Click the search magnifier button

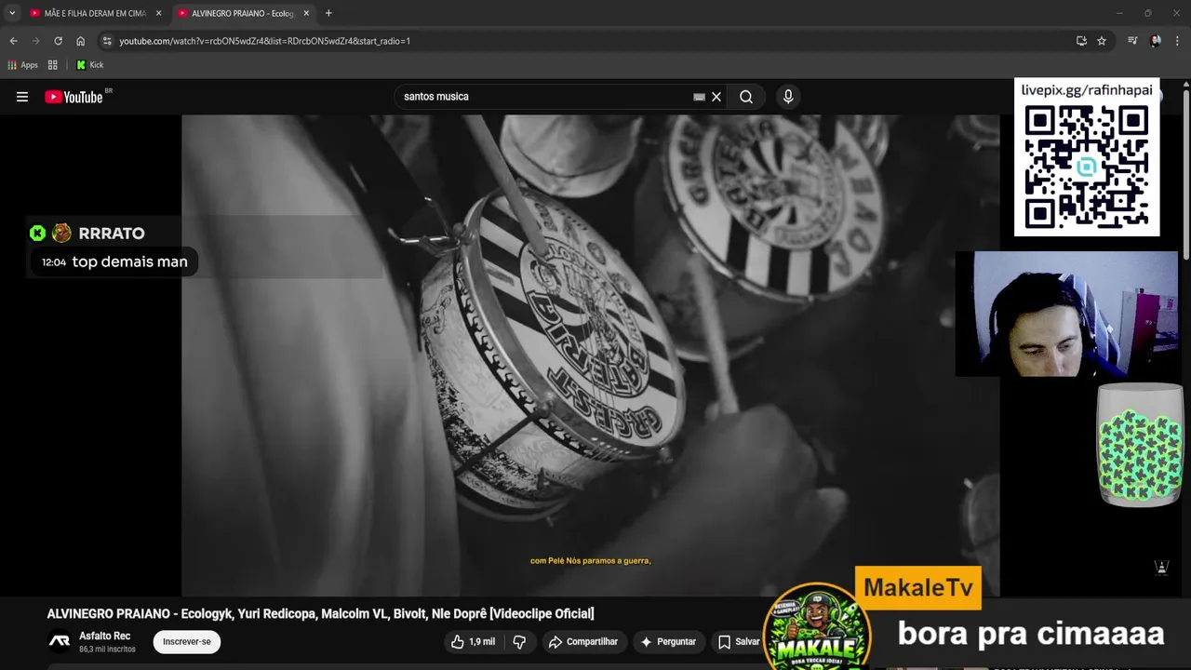pos(746,97)
